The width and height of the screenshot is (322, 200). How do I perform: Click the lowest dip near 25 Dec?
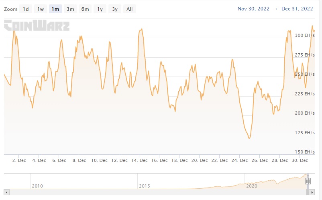(x=249, y=138)
